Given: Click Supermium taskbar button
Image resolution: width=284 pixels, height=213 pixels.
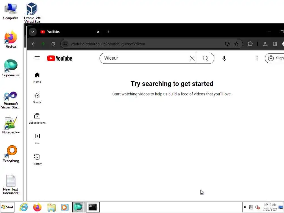Looking at the screenshot, I should (78, 207).
